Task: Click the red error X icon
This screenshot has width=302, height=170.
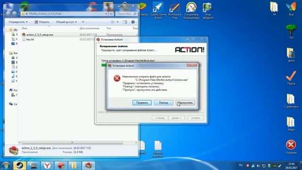Action: point(117,78)
